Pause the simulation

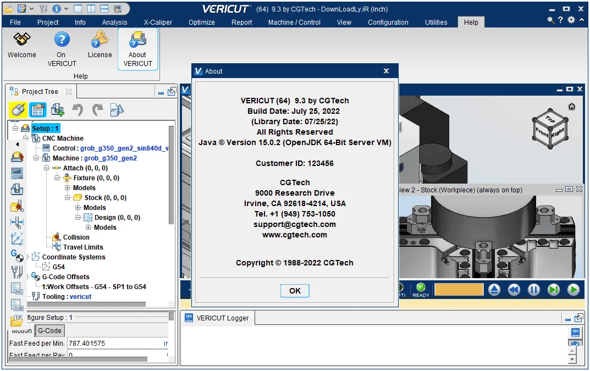533,290
